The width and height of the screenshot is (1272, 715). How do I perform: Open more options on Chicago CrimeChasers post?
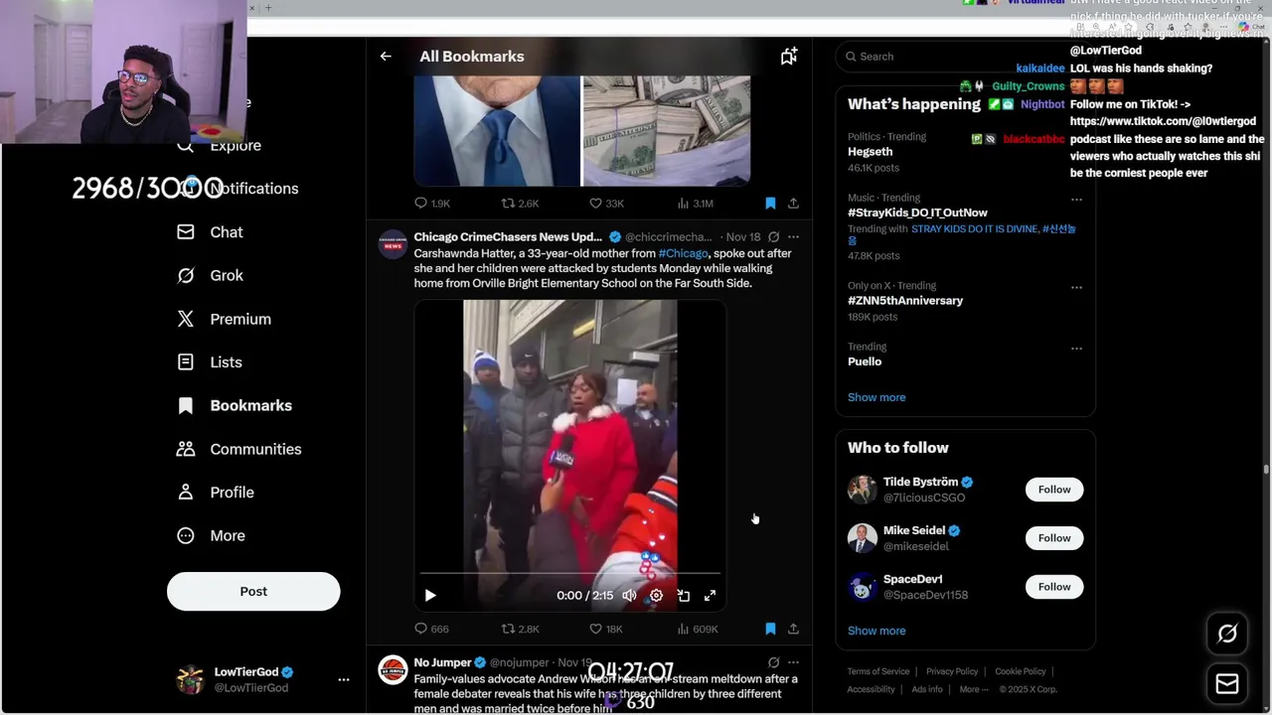tap(793, 237)
